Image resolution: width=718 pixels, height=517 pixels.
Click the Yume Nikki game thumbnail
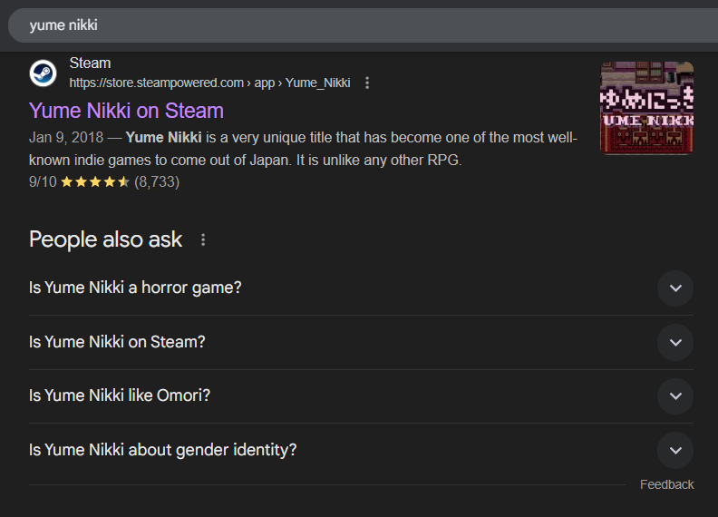pos(646,108)
